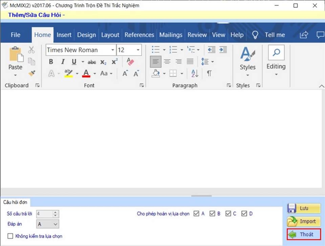Screen dimensions: 325x246
Task: Expand the font size dropdown
Action: click(138, 50)
